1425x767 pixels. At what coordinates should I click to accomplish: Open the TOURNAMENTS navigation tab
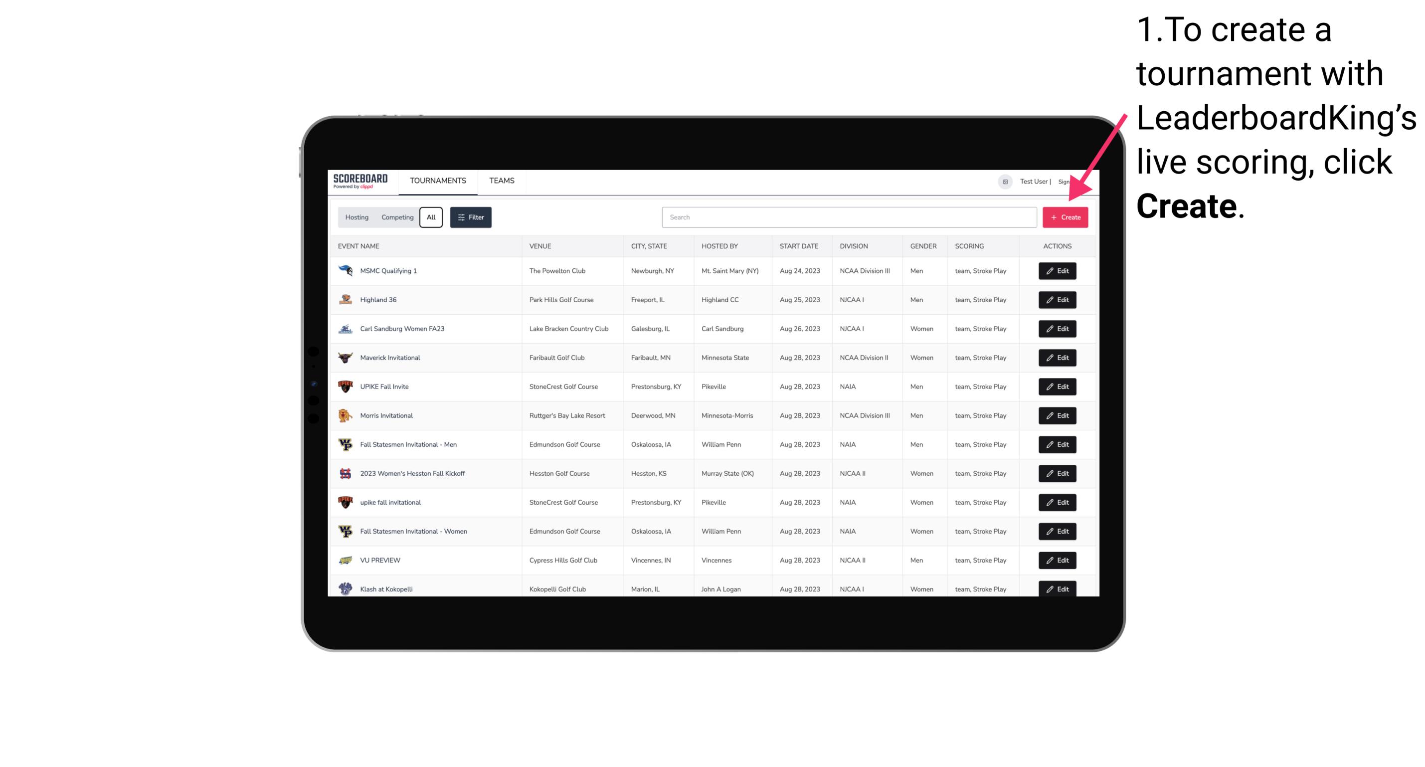click(x=437, y=181)
